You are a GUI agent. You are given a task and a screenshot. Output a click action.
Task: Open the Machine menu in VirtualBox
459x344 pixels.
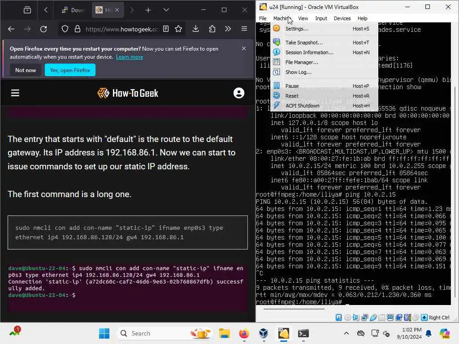click(281, 18)
